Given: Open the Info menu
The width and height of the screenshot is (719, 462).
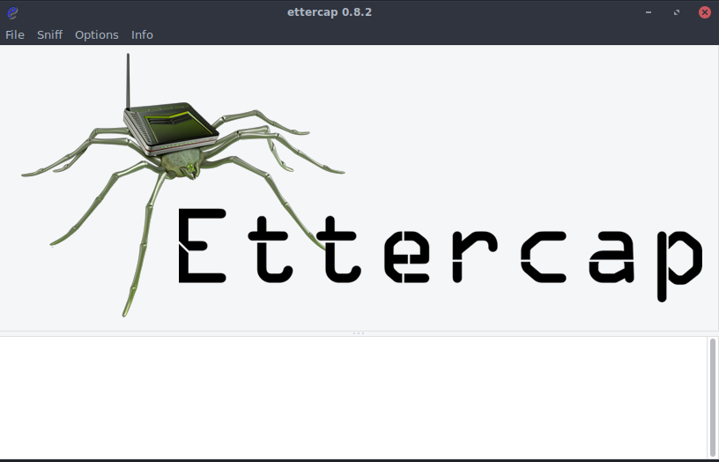Looking at the screenshot, I should [142, 35].
